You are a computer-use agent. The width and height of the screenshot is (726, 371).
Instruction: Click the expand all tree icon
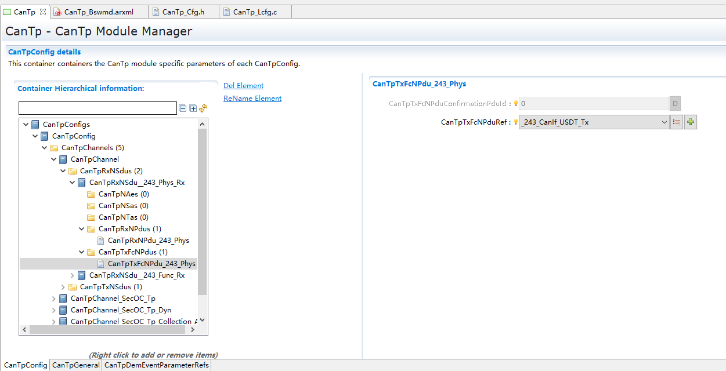[x=193, y=108]
